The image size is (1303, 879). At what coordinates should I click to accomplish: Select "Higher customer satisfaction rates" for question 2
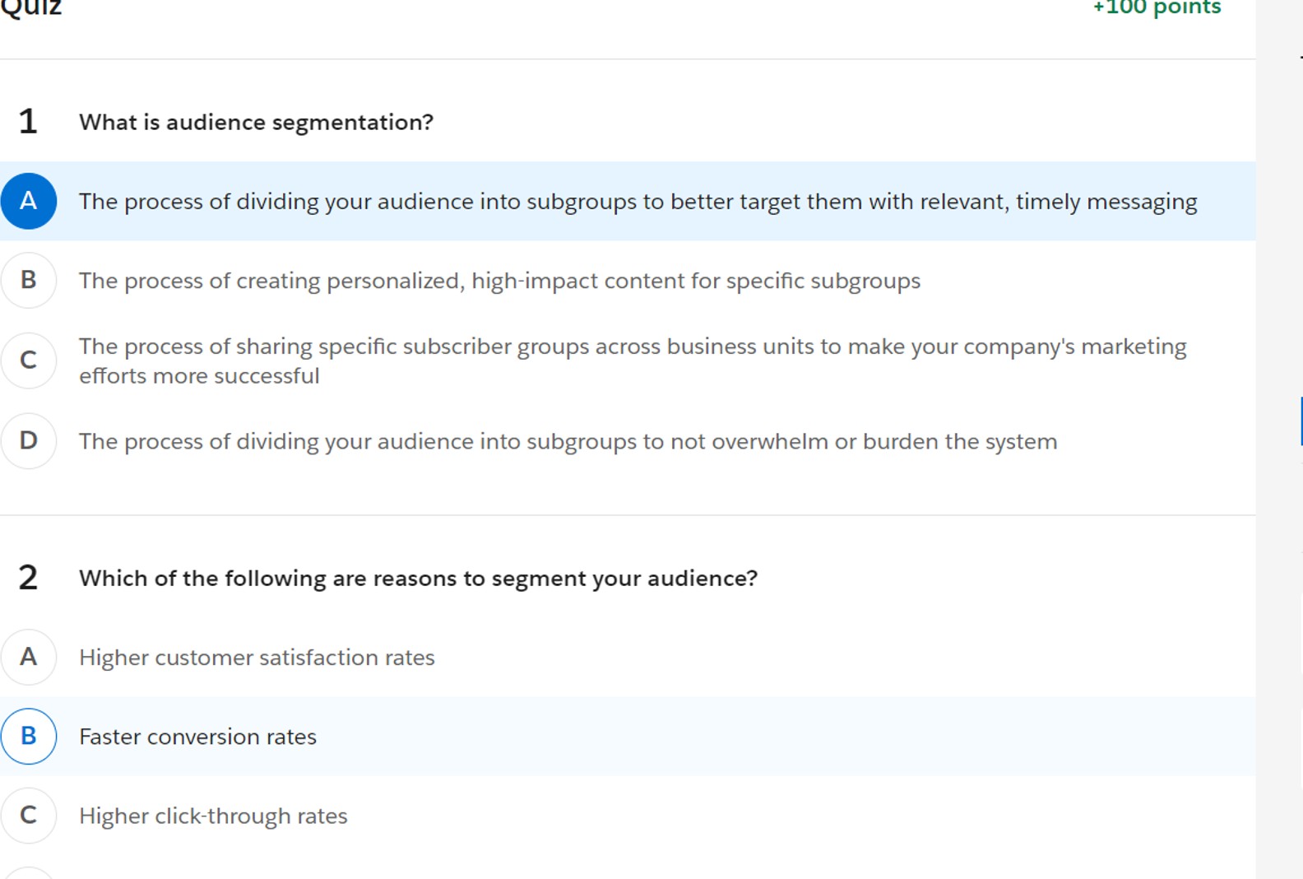click(x=29, y=657)
